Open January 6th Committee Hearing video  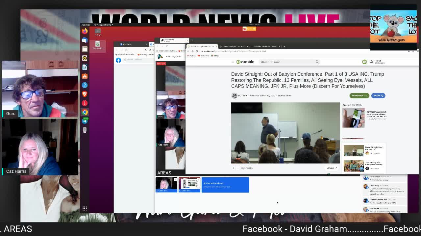(364, 166)
